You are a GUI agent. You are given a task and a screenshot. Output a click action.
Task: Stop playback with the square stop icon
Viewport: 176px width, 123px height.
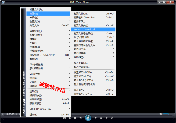click(75, 118)
